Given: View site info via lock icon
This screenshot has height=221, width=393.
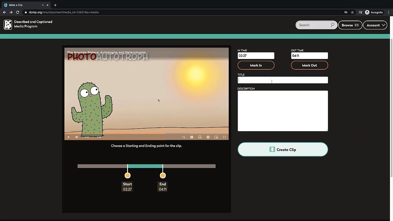Looking at the screenshot, I should 26,12.
